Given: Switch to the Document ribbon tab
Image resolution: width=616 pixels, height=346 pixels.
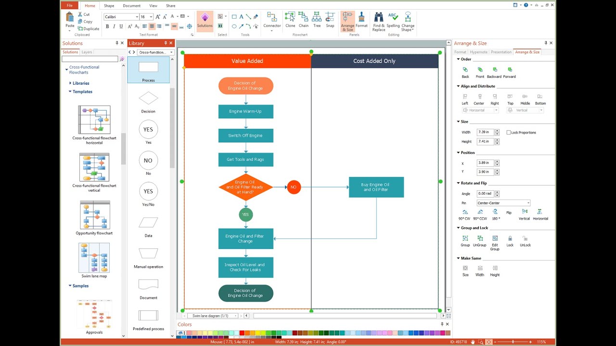Looking at the screenshot, I should [x=132, y=6].
